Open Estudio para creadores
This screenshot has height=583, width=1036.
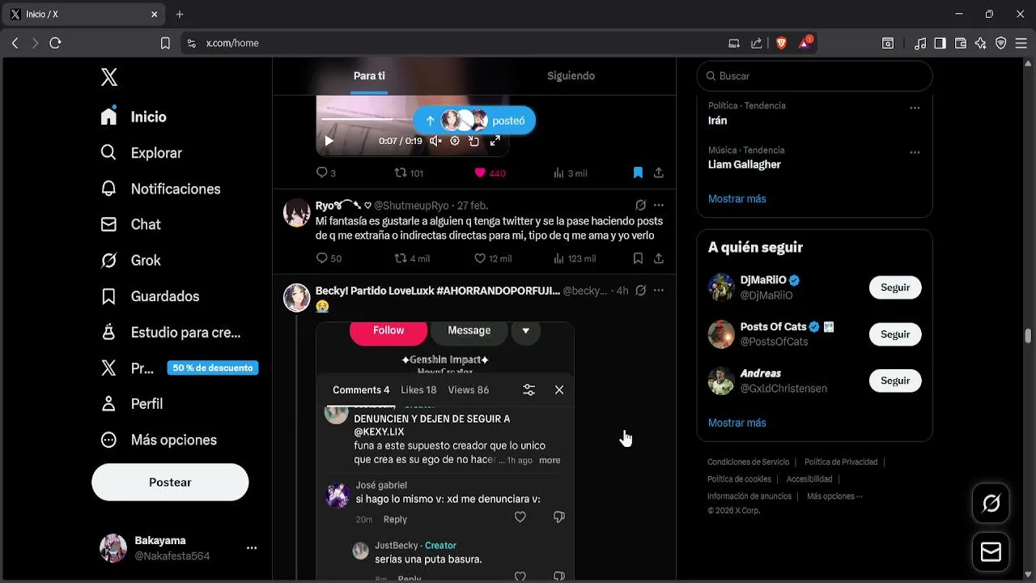point(170,332)
